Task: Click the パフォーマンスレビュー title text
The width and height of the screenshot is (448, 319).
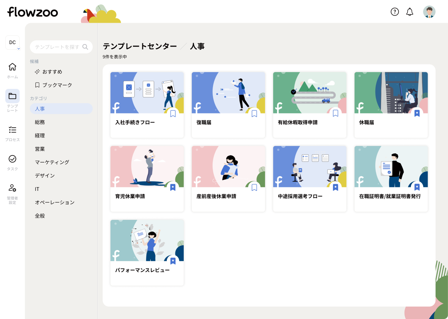Action: [x=142, y=270]
